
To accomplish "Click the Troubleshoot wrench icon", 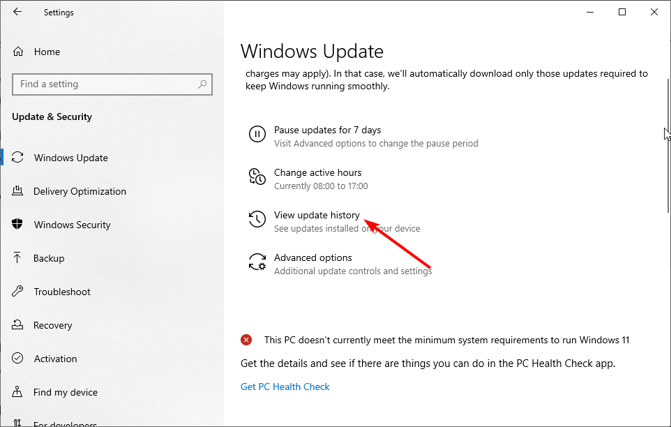I will [x=17, y=292].
